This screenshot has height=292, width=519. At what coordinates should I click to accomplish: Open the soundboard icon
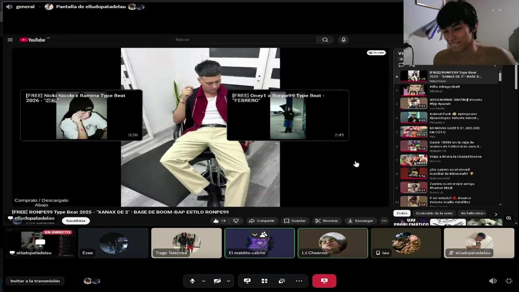coord(282,281)
